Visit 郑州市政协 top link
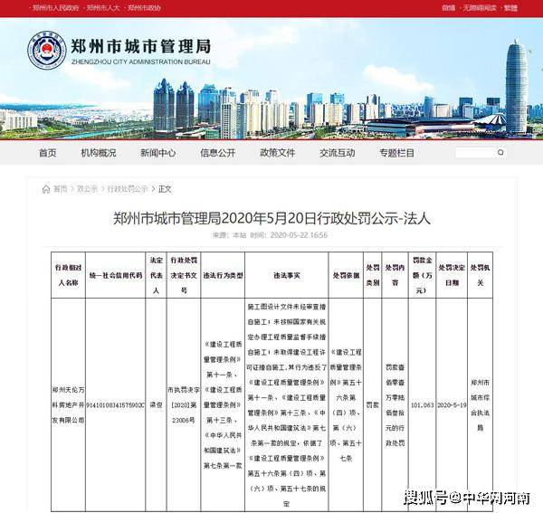 pos(144,7)
